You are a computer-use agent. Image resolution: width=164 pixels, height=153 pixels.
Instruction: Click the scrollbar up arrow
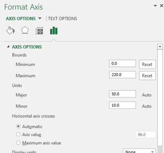click(160, 47)
